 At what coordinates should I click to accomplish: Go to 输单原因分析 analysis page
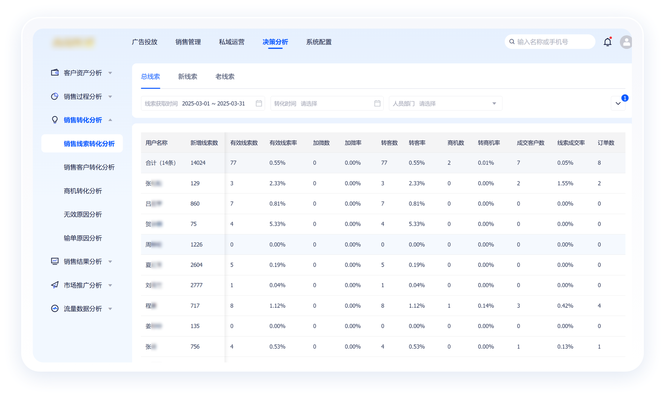pos(83,238)
